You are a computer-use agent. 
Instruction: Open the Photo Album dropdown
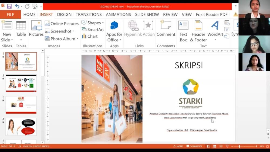[62, 39]
